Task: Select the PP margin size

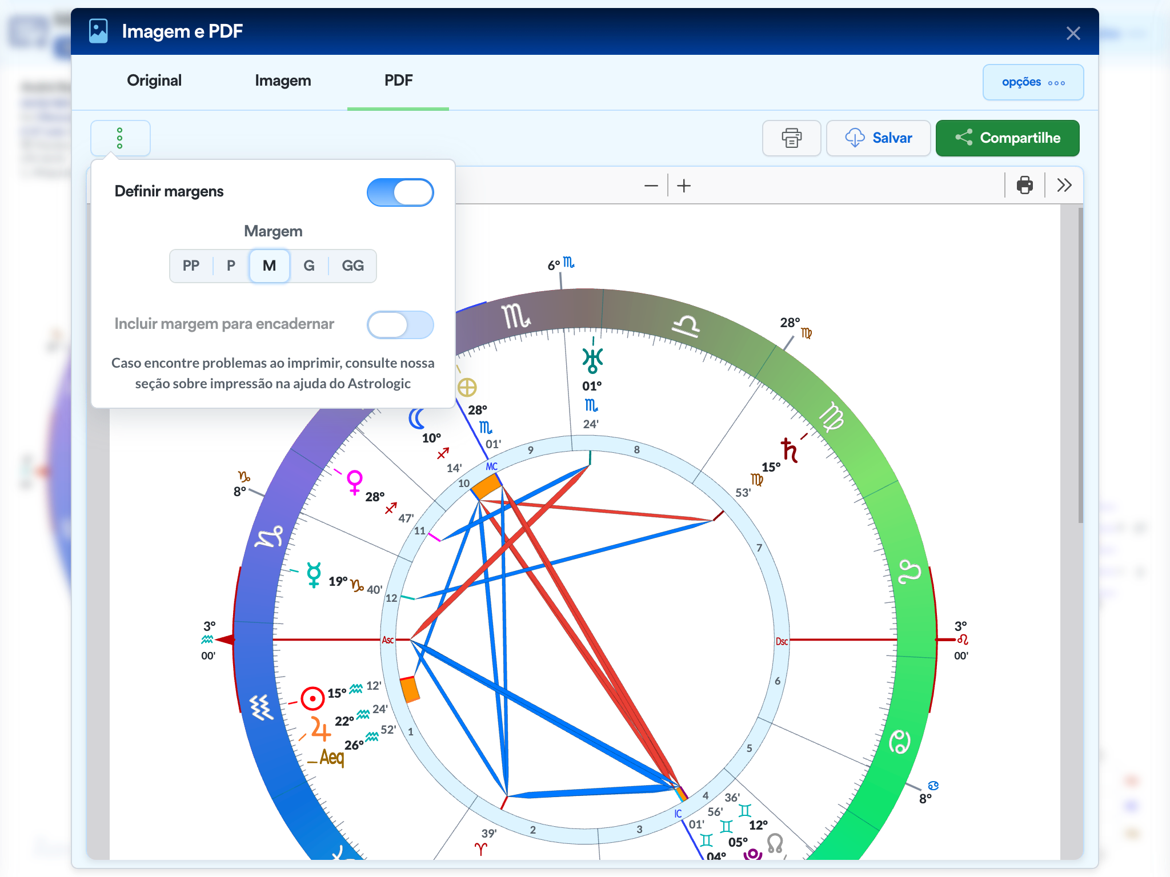Action: coord(191,265)
